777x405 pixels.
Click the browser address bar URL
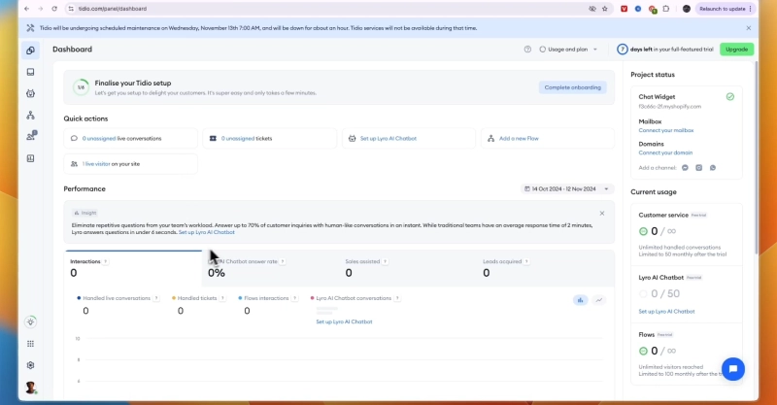click(x=113, y=9)
